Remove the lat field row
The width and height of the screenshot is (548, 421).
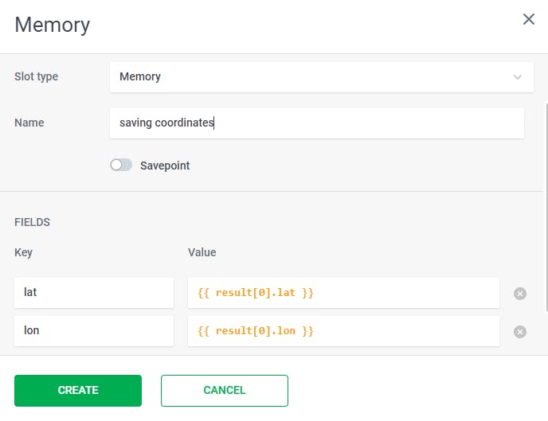(x=520, y=294)
